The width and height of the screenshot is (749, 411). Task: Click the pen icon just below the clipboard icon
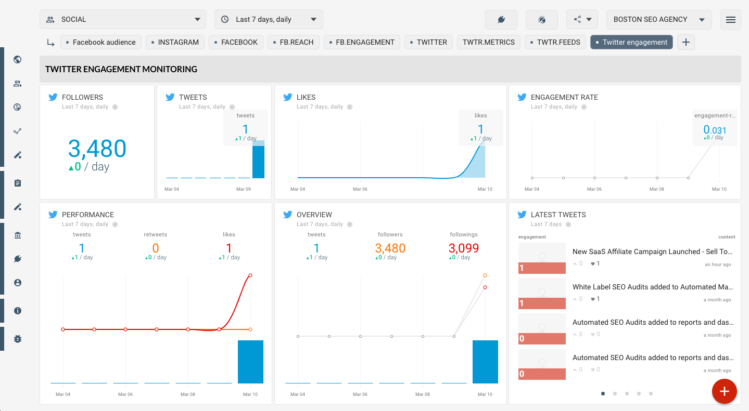[x=18, y=207]
